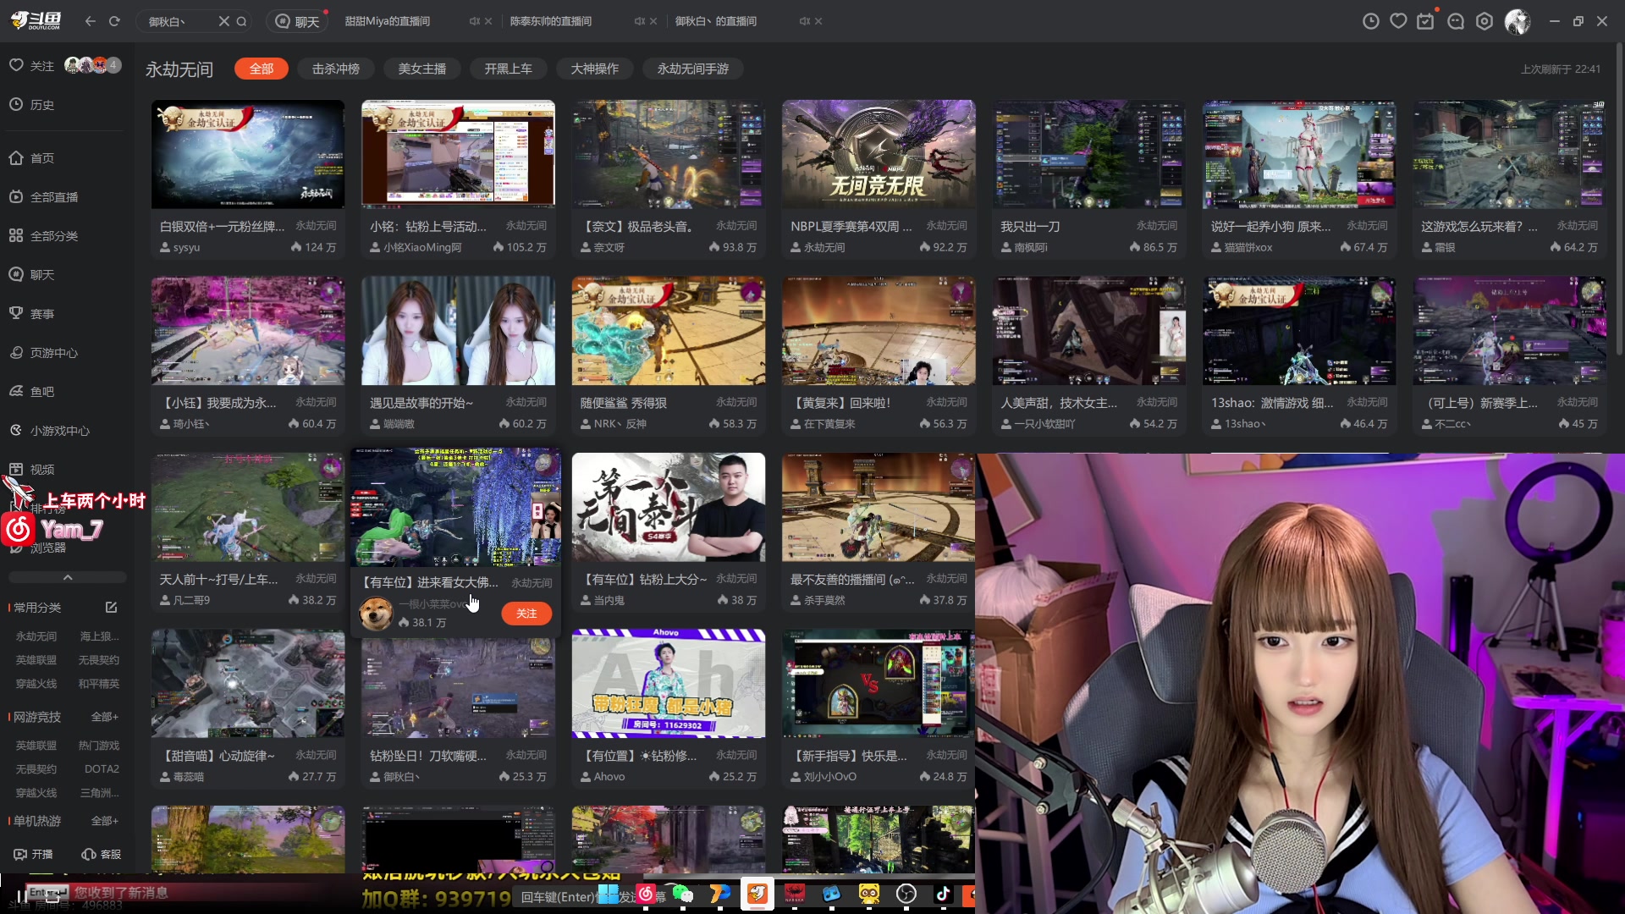Click the Windows Start button
This screenshot has width=1625, height=914.
coord(609,894)
